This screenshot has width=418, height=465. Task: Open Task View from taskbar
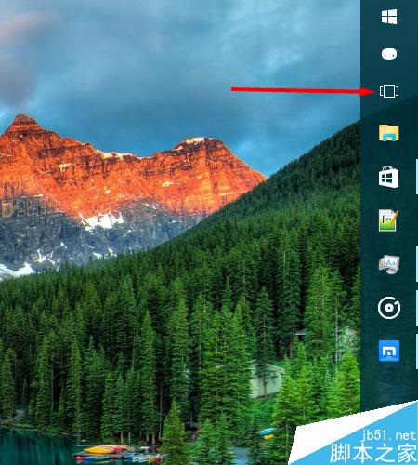pos(389,91)
